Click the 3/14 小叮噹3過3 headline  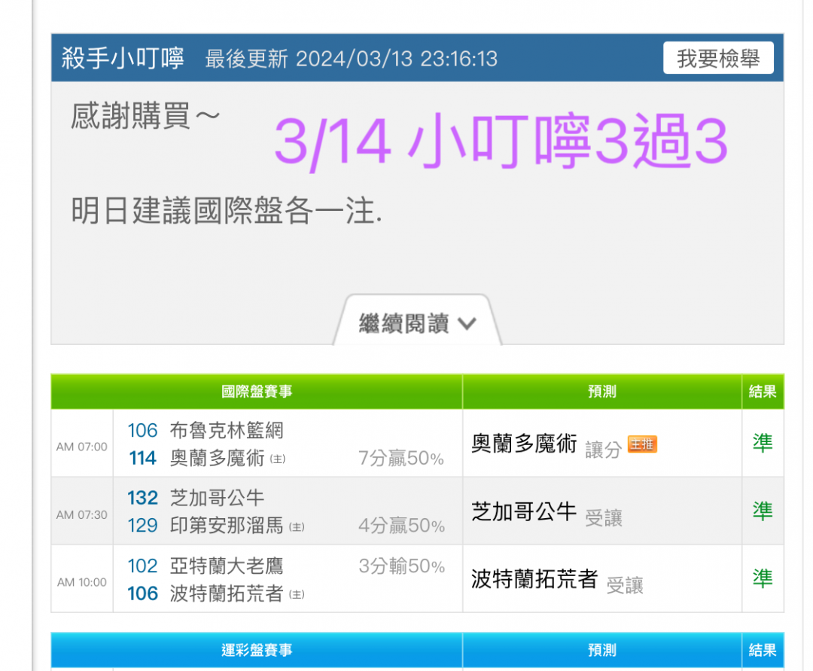[501, 141]
